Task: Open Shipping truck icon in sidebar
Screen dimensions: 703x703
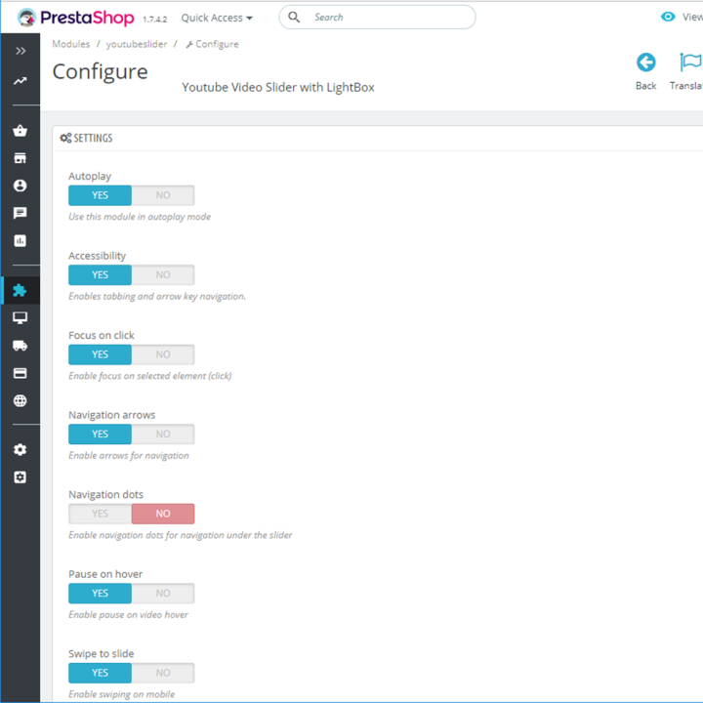Action: coord(21,346)
